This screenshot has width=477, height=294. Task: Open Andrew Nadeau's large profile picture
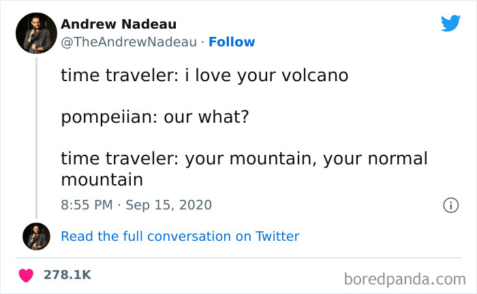pyautogui.click(x=35, y=33)
